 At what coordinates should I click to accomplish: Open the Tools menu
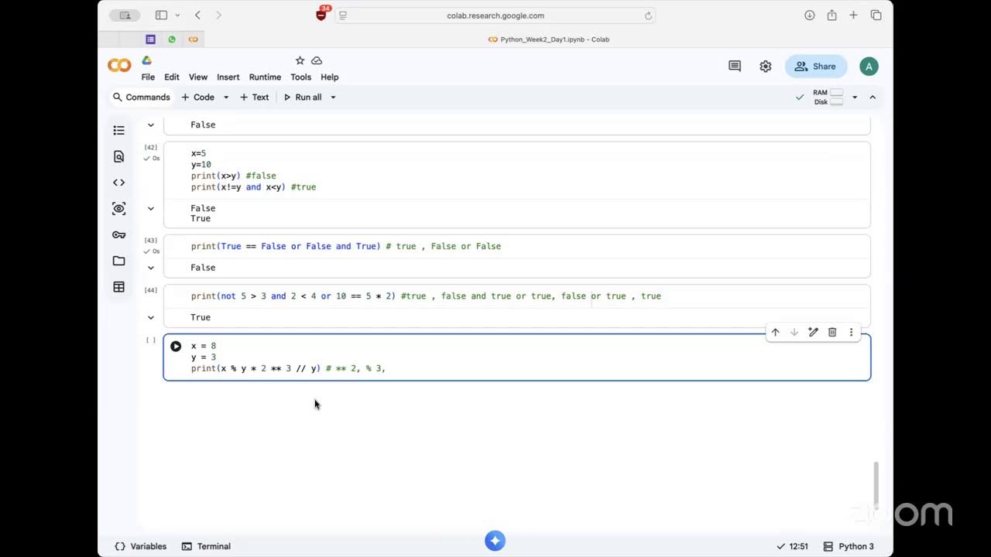click(300, 77)
